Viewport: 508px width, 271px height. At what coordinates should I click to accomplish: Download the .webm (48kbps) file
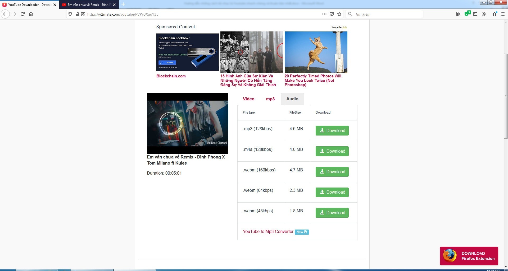(332, 213)
